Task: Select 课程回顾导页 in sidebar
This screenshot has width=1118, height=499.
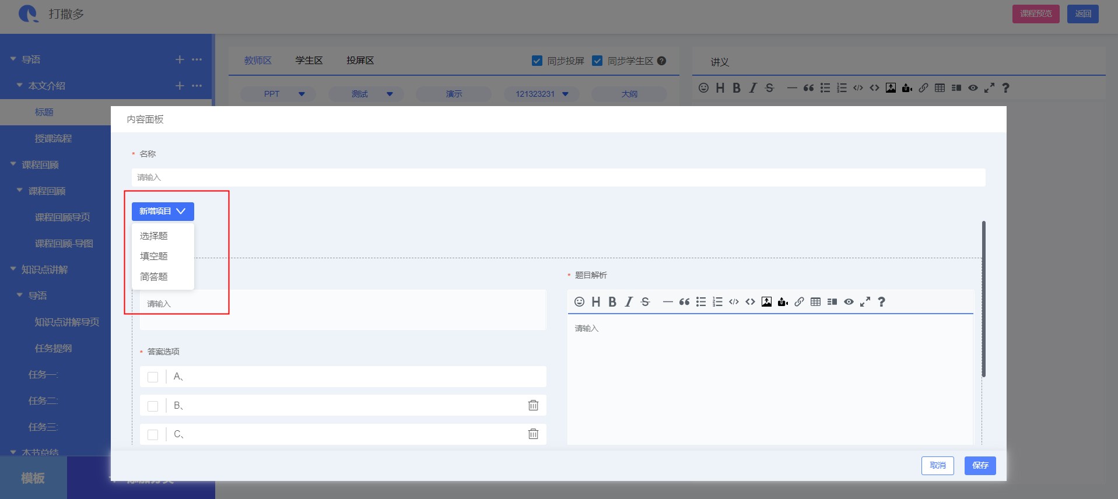Action: coord(62,217)
